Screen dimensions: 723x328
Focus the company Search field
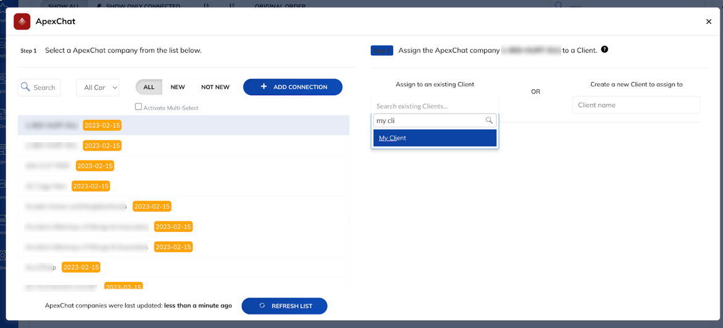coord(39,87)
